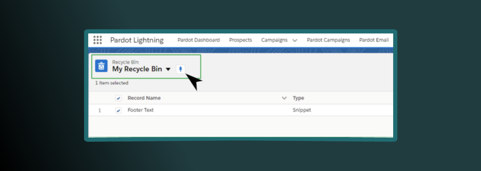Go to the Pardot Dashboard tab
The image size is (481, 171).
[199, 40]
